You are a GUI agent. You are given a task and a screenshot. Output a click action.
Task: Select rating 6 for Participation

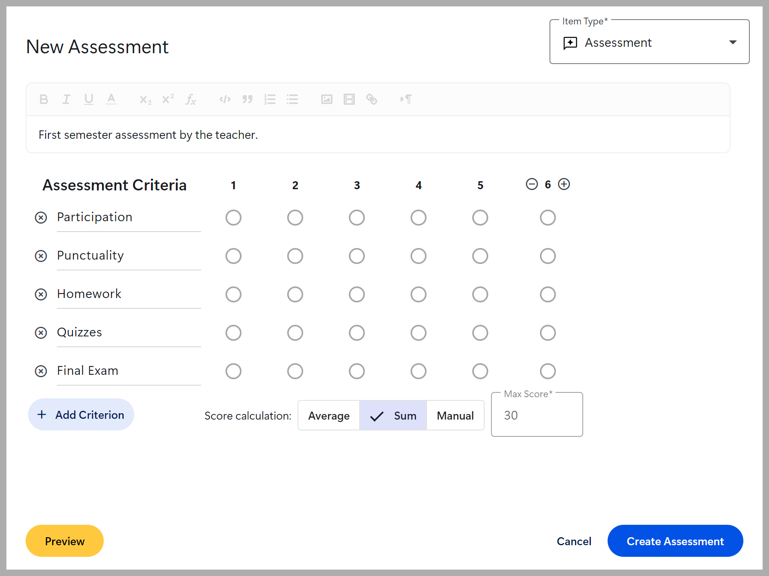coord(548,218)
